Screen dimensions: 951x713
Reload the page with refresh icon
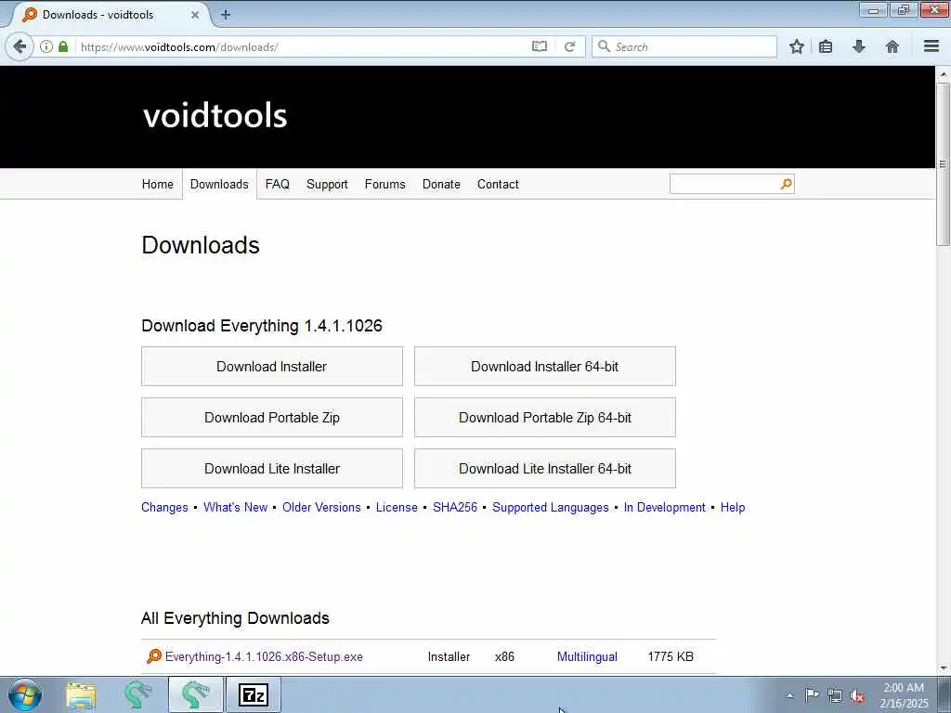click(x=569, y=46)
